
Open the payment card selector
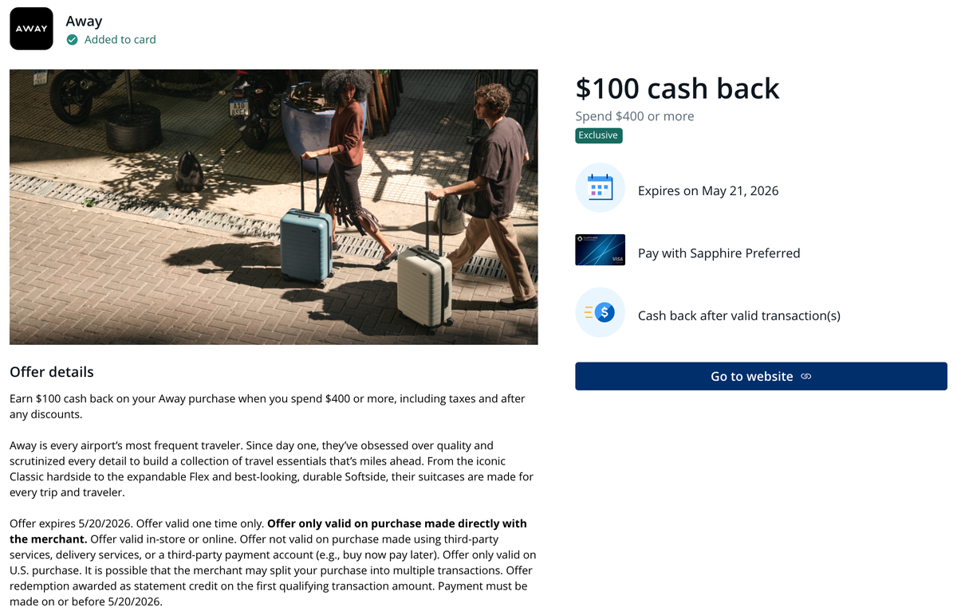pyautogui.click(x=719, y=253)
